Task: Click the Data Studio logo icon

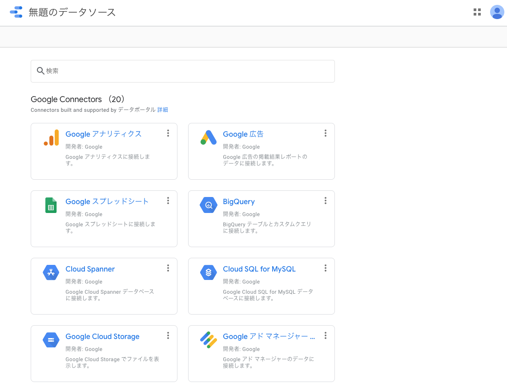Action: (x=16, y=12)
